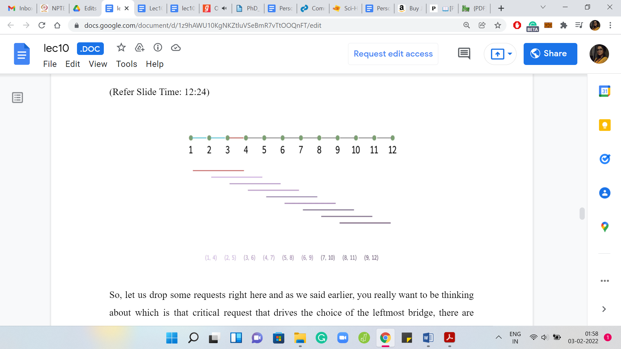Viewport: 621px width, 349px height.
Task: Check the cloud document status icon
Action: (x=176, y=48)
